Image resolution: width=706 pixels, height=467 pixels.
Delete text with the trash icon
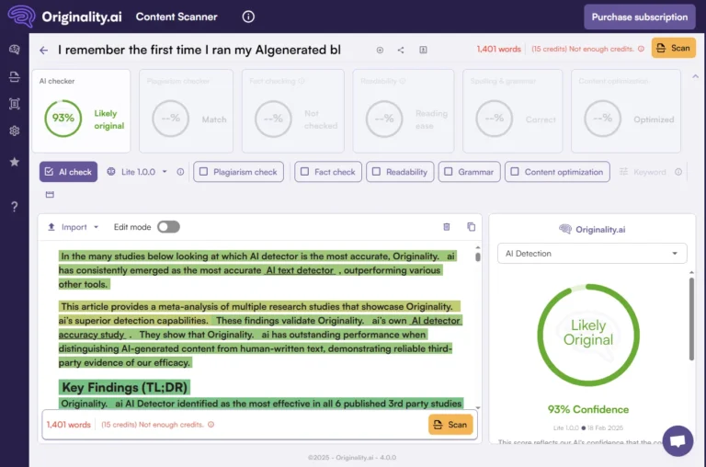click(x=447, y=227)
